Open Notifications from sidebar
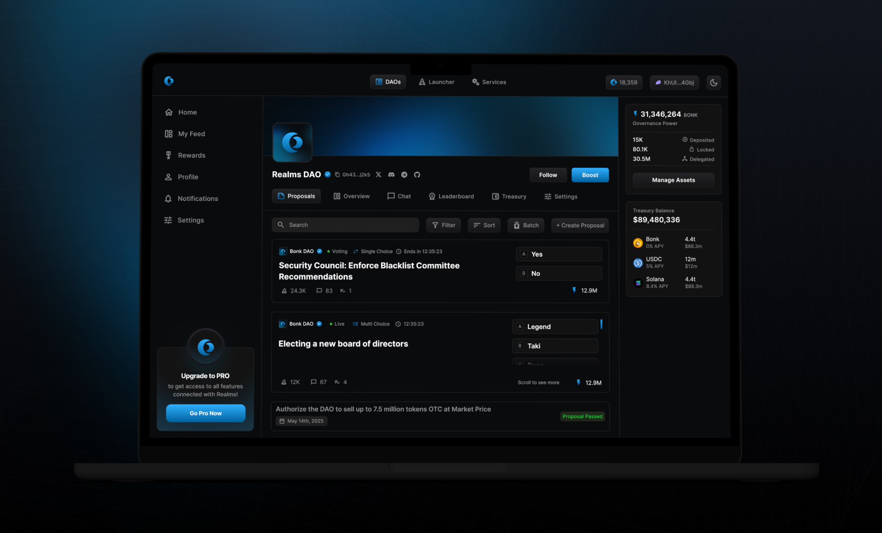882x533 pixels. tap(191, 199)
